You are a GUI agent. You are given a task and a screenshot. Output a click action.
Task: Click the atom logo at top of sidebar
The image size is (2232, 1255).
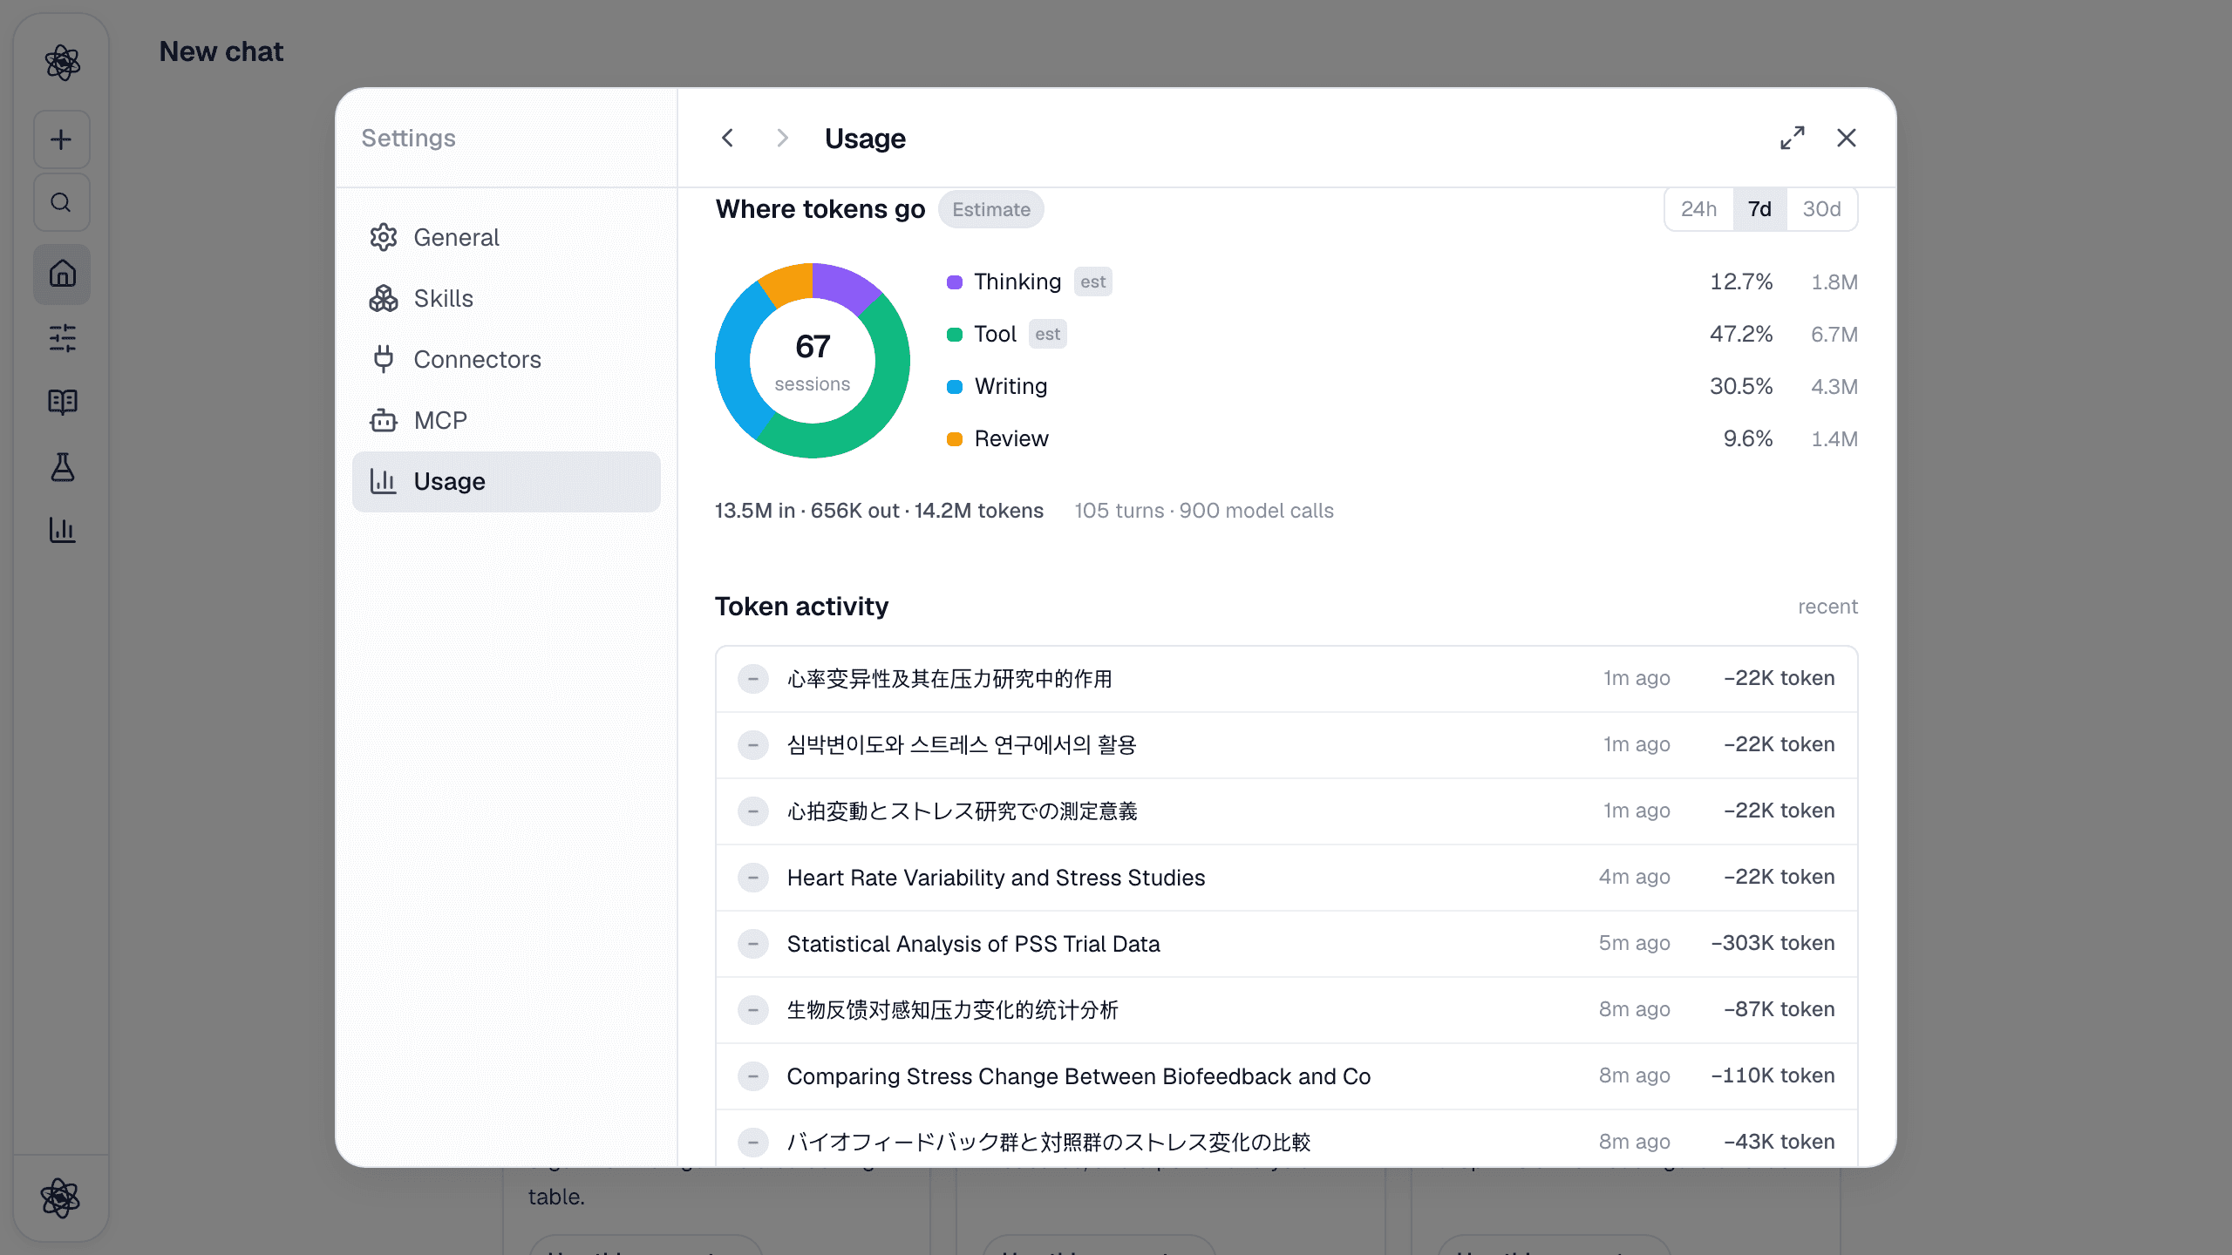pyautogui.click(x=62, y=63)
